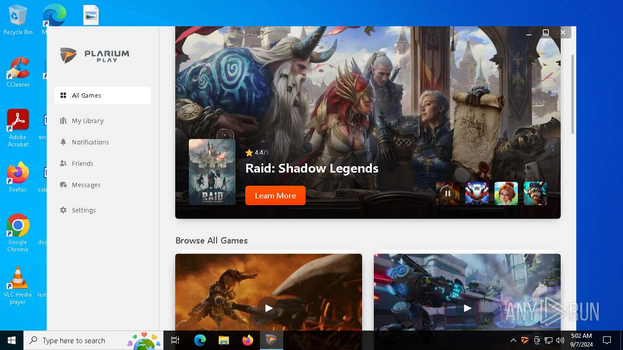The image size is (623, 350).
Task: Click the 4.4 star rating
Action: click(258, 153)
